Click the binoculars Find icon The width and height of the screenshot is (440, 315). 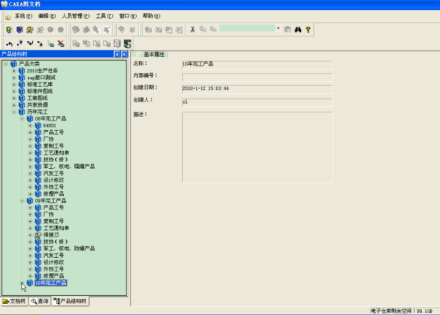tap(298, 29)
